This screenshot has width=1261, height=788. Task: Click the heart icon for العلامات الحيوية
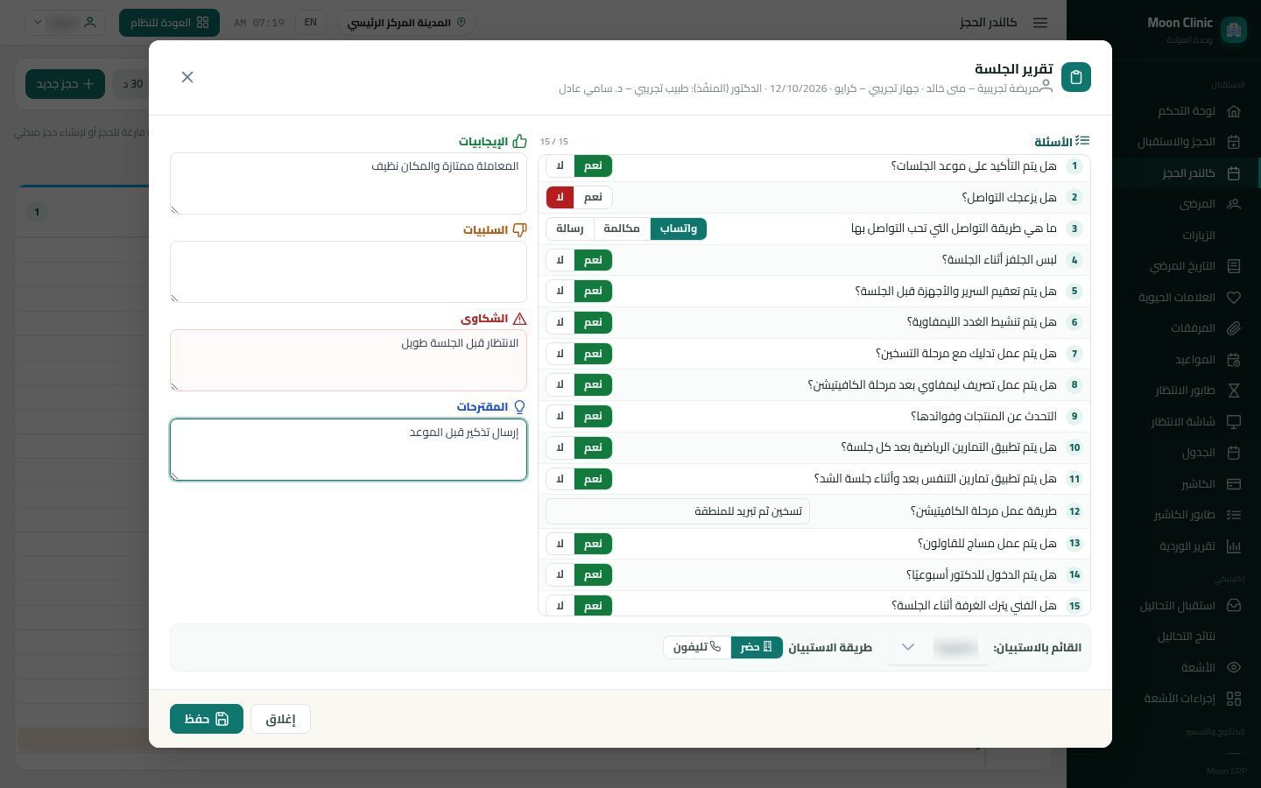coord(1234,298)
